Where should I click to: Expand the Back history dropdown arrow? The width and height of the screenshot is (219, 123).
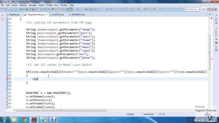coord(154,9)
